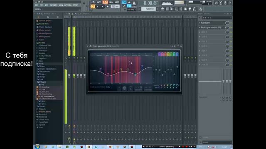
Task: Open the mixer output routing dropdown at bottom
Action: coord(217,142)
